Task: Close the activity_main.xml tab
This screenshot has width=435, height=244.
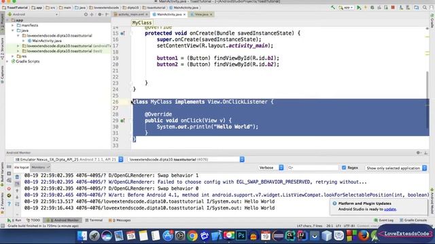Action: [x=147, y=14]
